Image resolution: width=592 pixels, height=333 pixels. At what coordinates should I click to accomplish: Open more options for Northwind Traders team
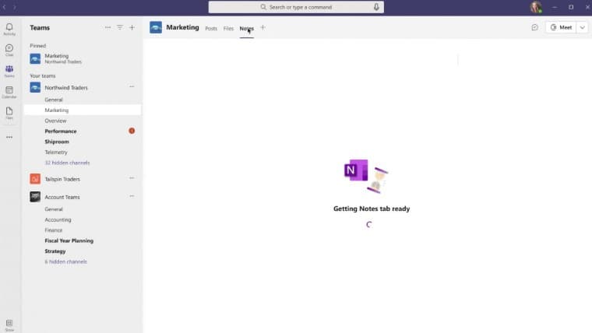point(132,86)
